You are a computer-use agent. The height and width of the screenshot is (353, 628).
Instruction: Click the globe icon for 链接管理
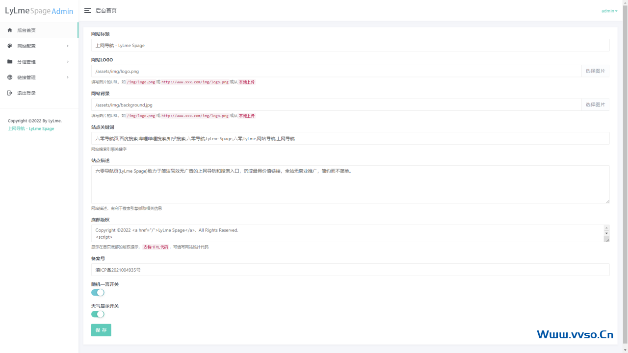tap(10, 77)
